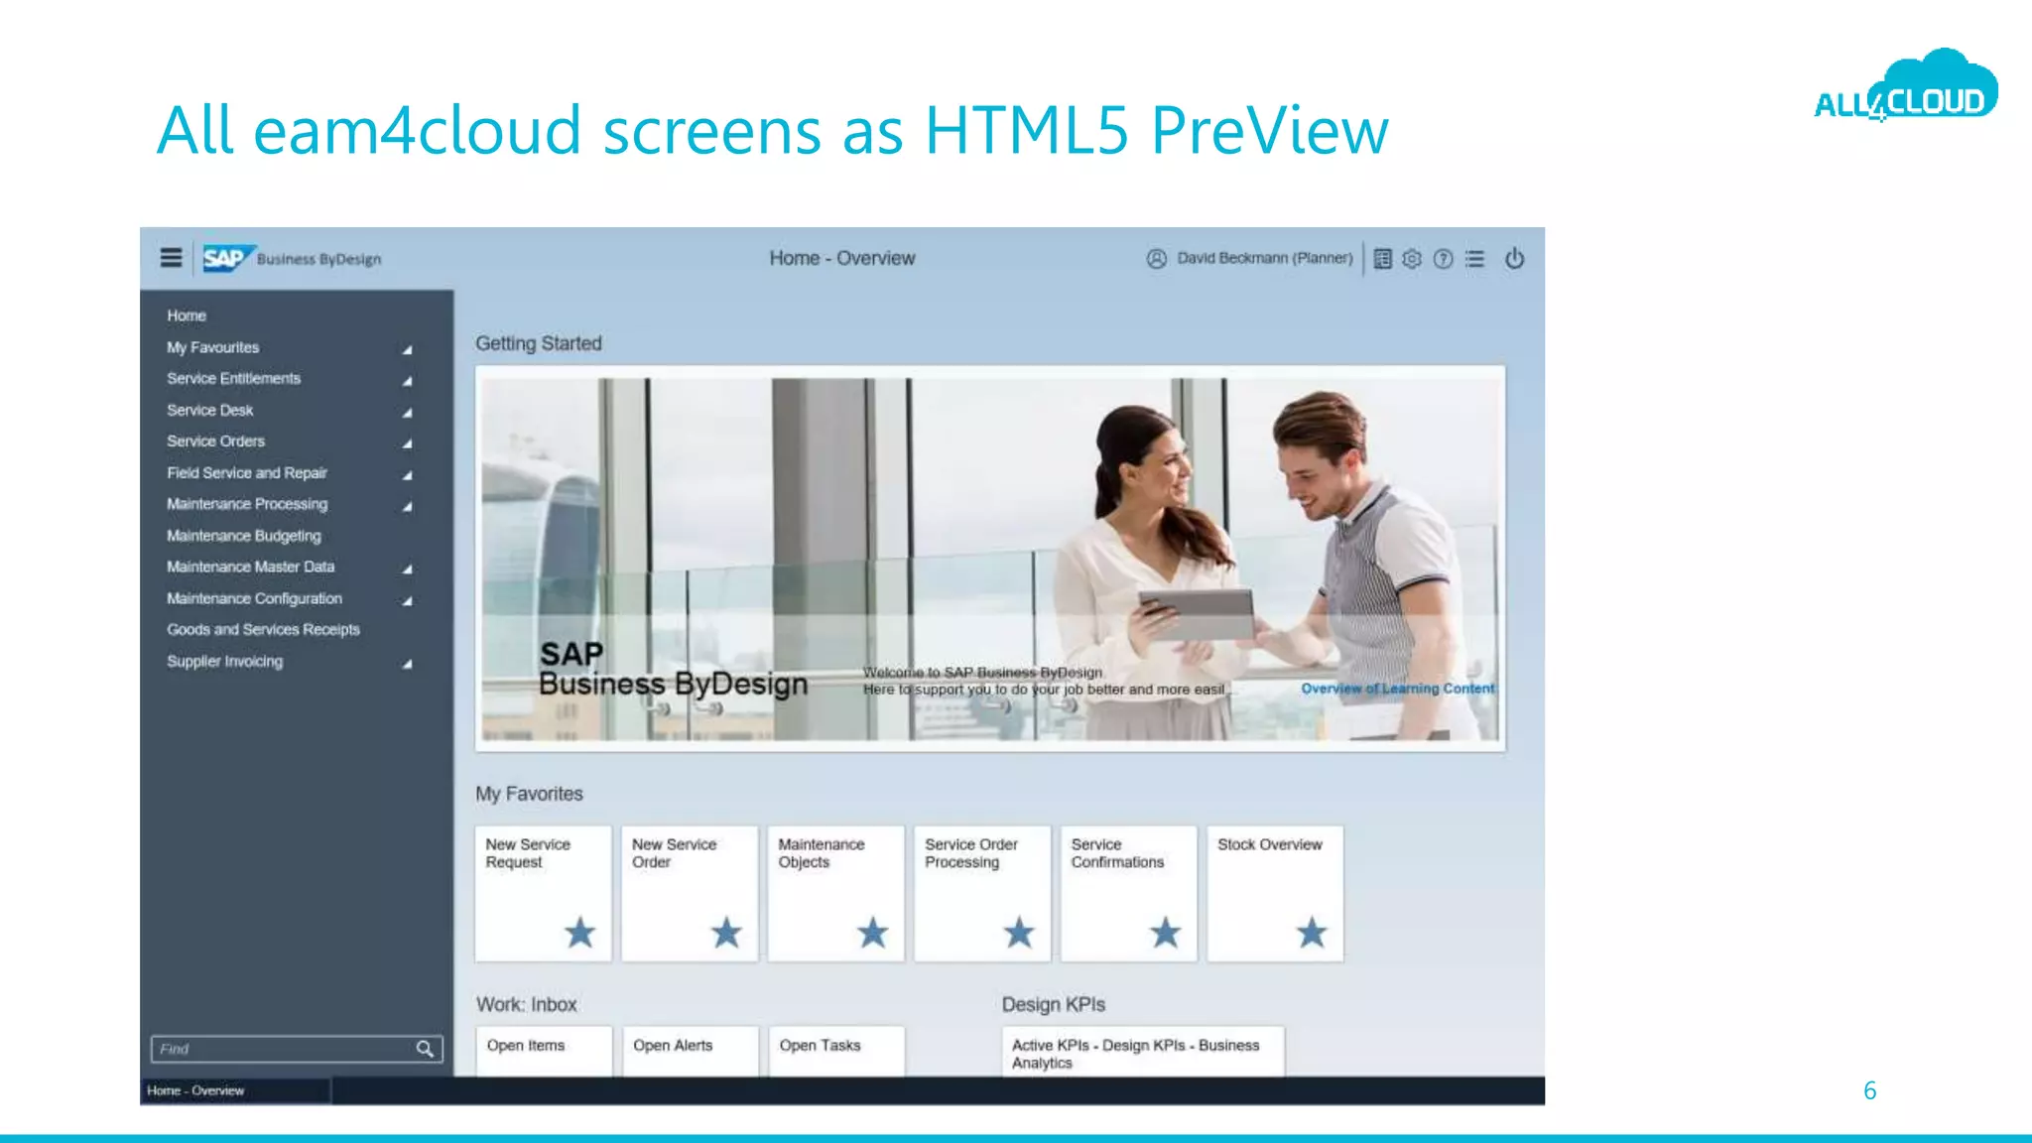2032x1143 pixels.
Task: Select Service Orders menu entry
Action: 215,442
